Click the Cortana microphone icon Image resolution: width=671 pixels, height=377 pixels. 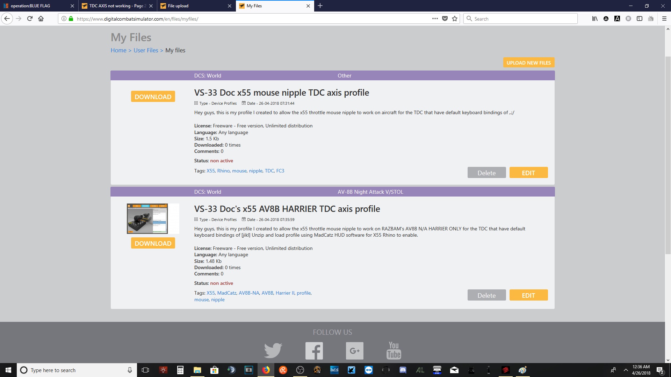[130, 370]
